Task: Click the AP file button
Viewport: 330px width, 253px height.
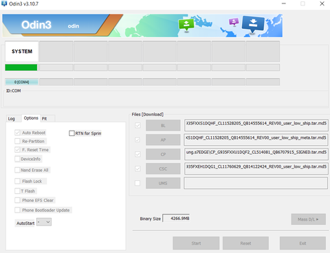Action: (163, 140)
